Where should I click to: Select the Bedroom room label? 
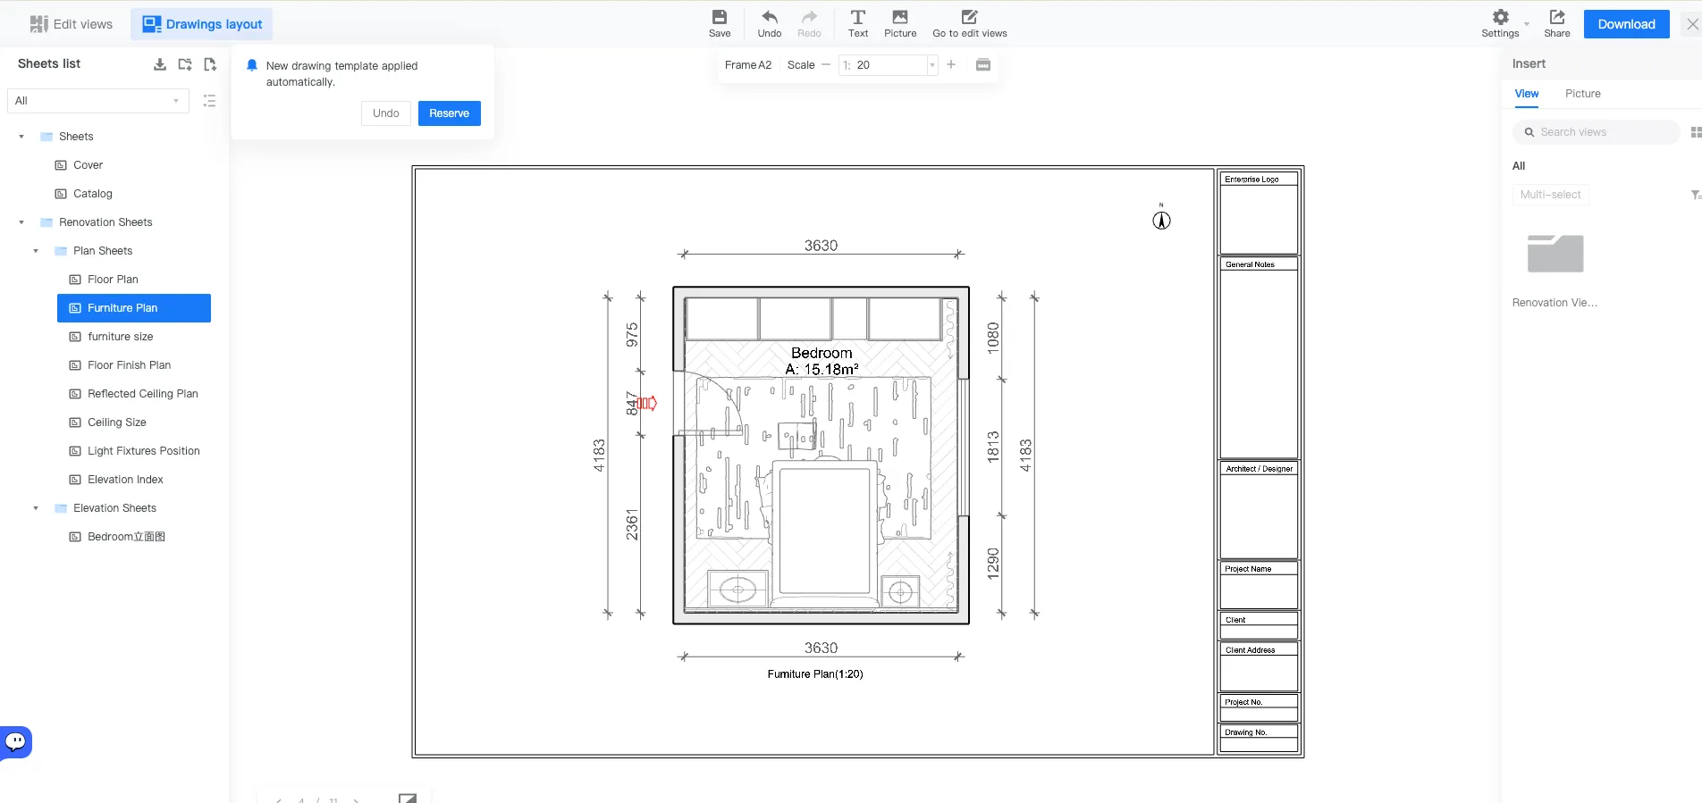click(x=822, y=353)
